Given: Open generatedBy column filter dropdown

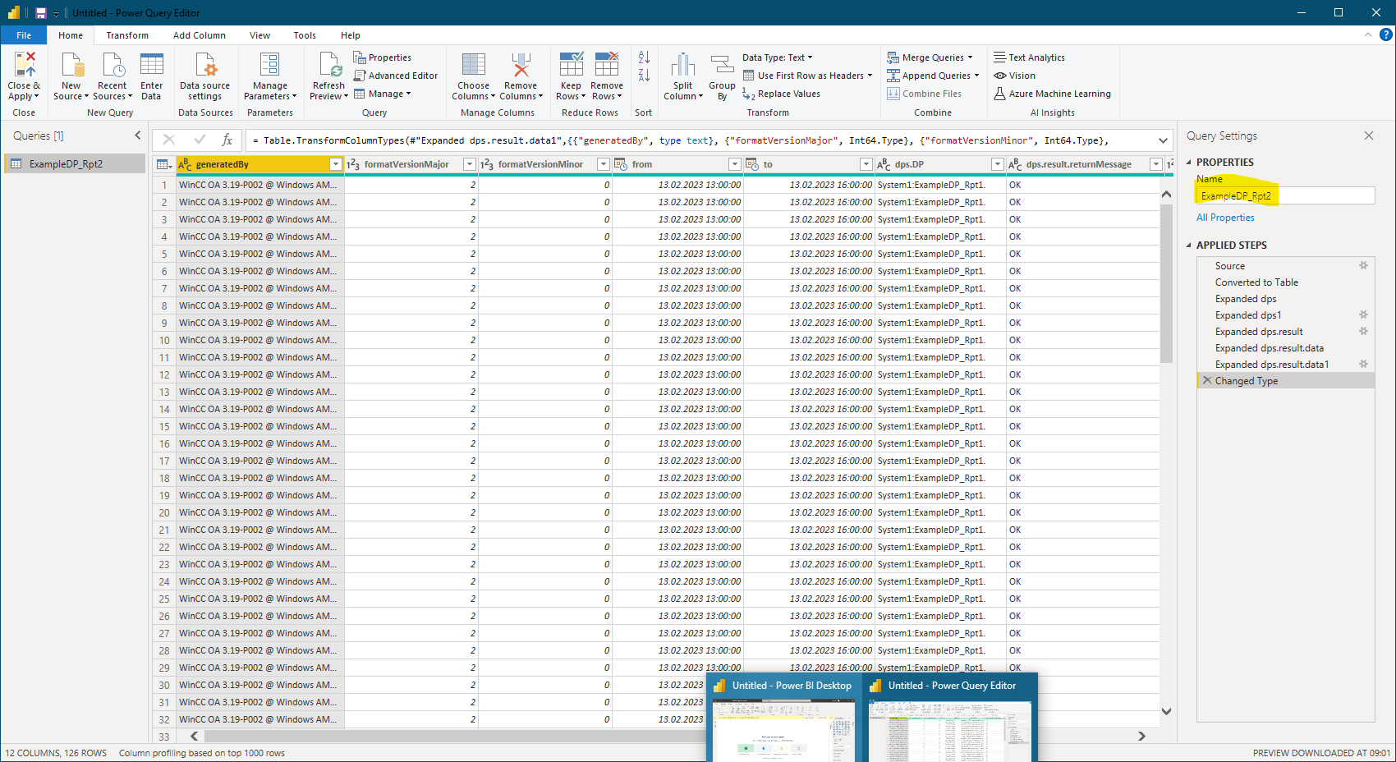Looking at the screenshot, I should pyautogui.click(x=335, y=164).
